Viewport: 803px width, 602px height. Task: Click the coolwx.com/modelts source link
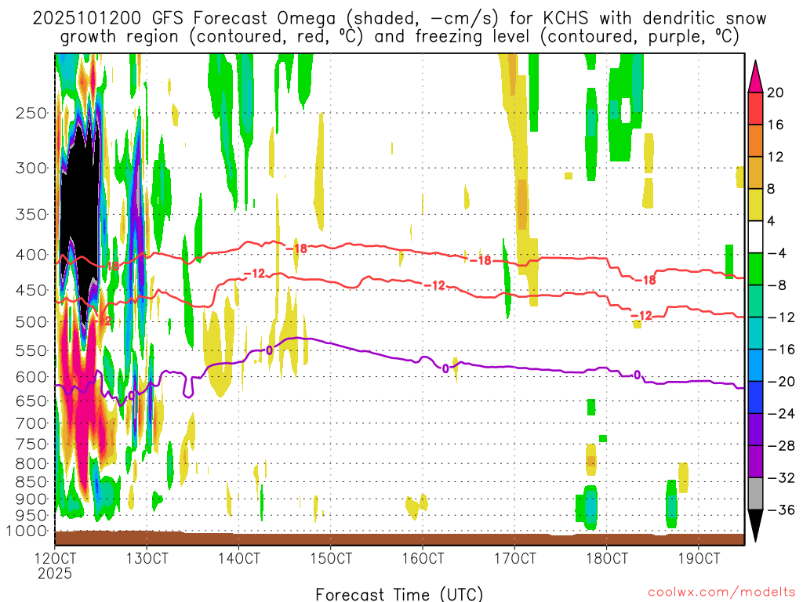pyautogui.click(x=721, y=593)
